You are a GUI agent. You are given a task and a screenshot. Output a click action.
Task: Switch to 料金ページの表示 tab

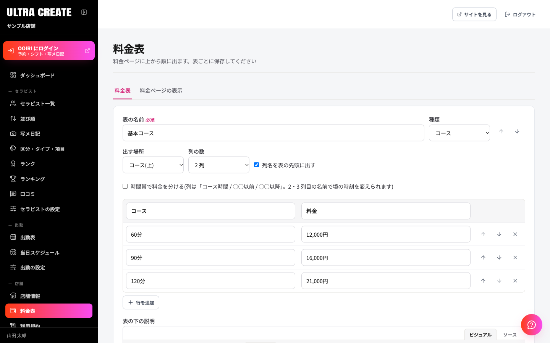point(161,91)
